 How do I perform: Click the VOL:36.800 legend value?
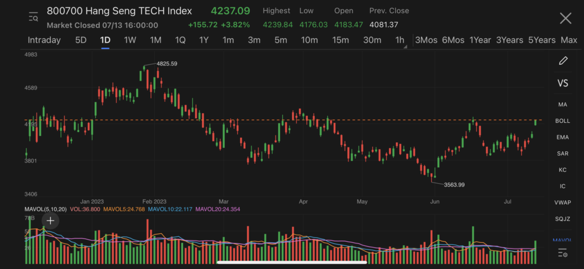click(85, 209)
